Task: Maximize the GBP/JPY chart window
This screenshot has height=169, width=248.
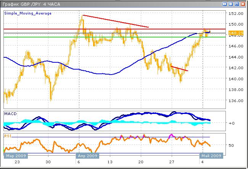Action: click(x=237, y=4)
